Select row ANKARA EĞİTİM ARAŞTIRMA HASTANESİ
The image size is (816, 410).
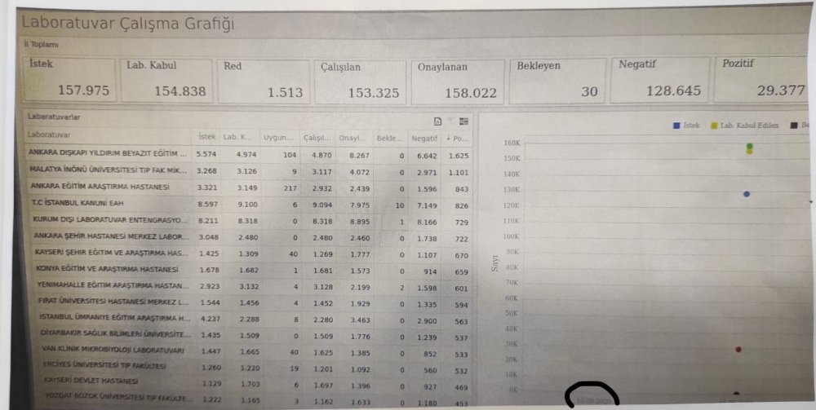click(x=251, y=187)
